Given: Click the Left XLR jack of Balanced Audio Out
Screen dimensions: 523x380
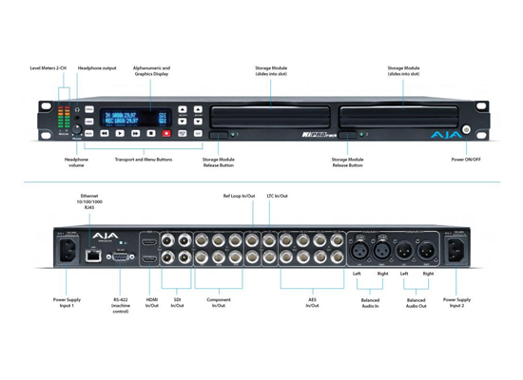Looking at the screenshot, I should pyautogui.click(x=404, y=251).
